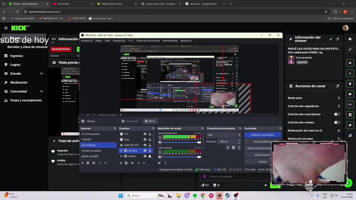Open audio mixer three-dot menu at bottom
Image resolution: width=356 pixels, height=200 pixels.
click(165, 163)
